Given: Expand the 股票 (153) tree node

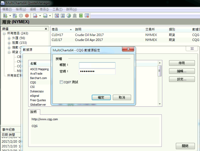Looking at the screenshot, I should click(x=9, y=43).
